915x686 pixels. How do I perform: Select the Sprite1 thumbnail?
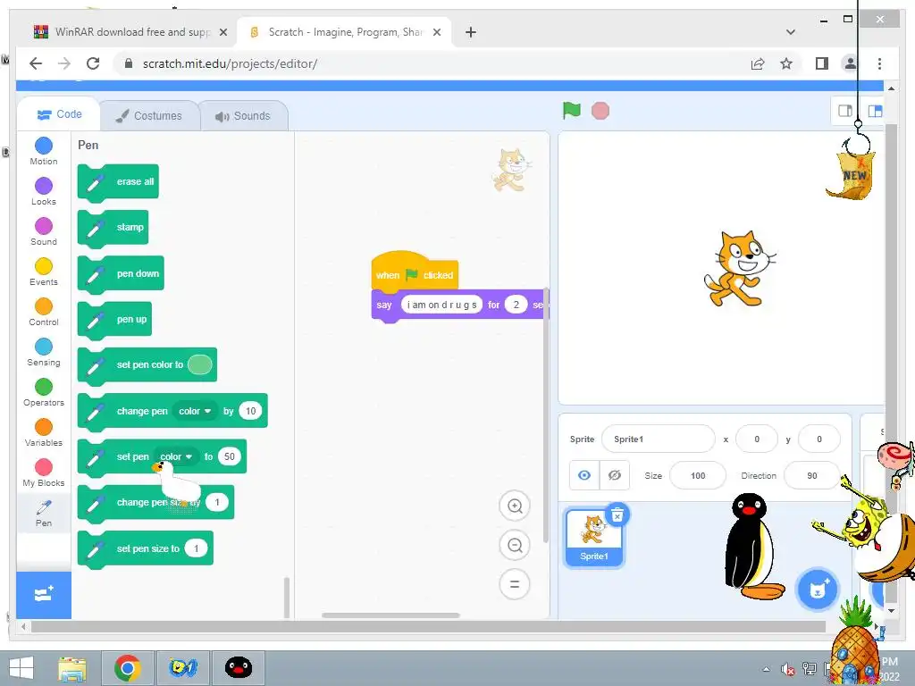point(593,537)
